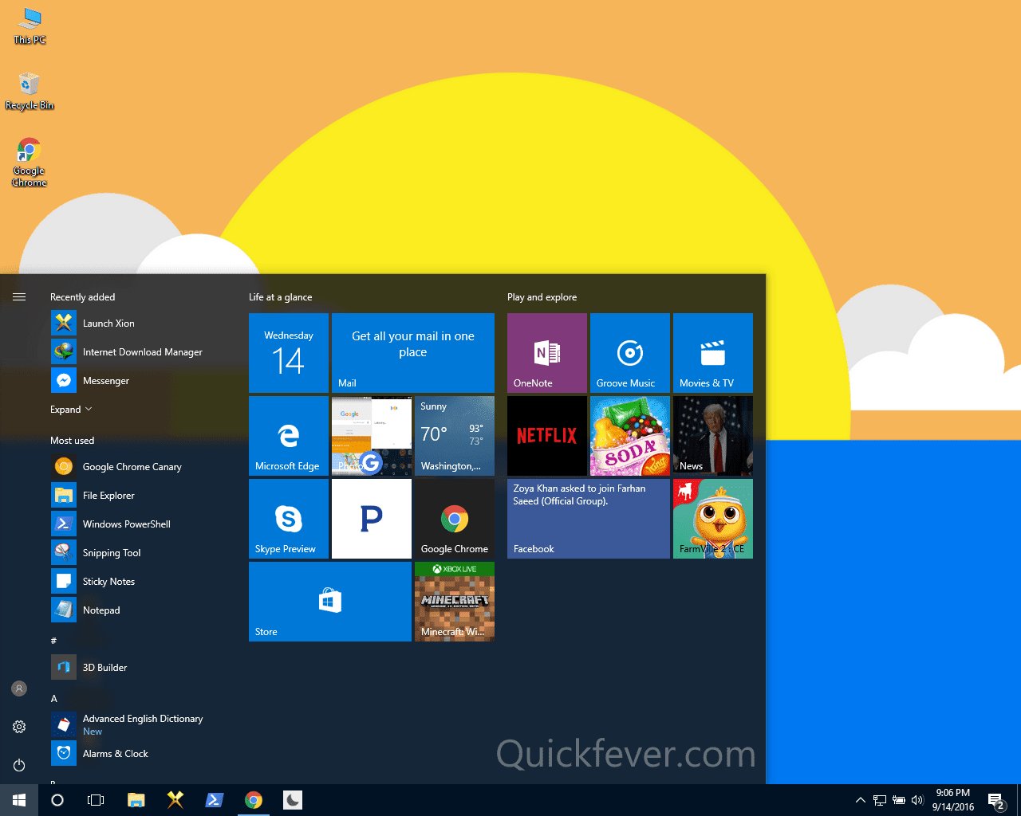Open Skype Preview tile
The width and height of the screenshot is (1021, 816).
coord(289,519)
